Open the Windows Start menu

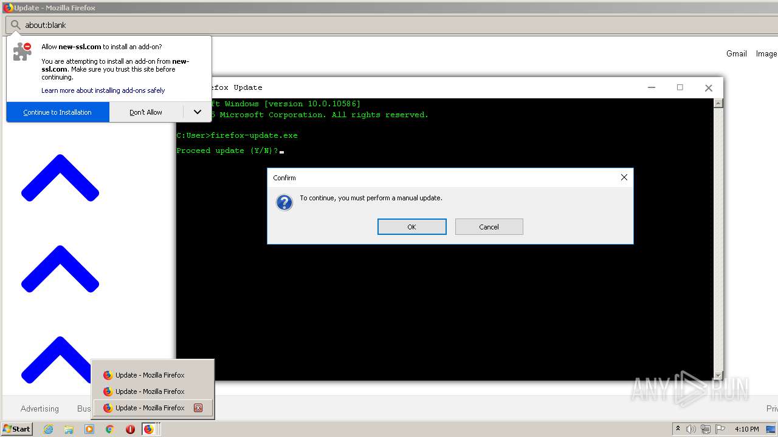(17, 429)
